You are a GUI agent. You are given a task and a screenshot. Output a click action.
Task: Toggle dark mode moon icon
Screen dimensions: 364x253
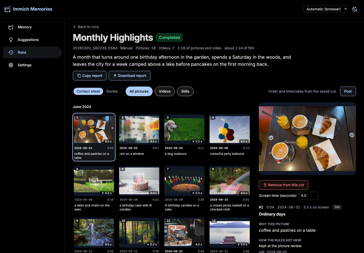click(355, 9)
